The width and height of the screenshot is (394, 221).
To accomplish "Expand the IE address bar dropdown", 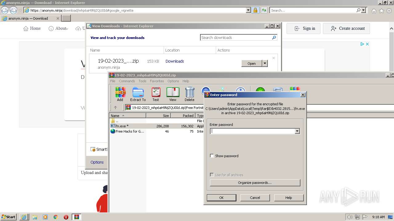I will pos(248,10).
